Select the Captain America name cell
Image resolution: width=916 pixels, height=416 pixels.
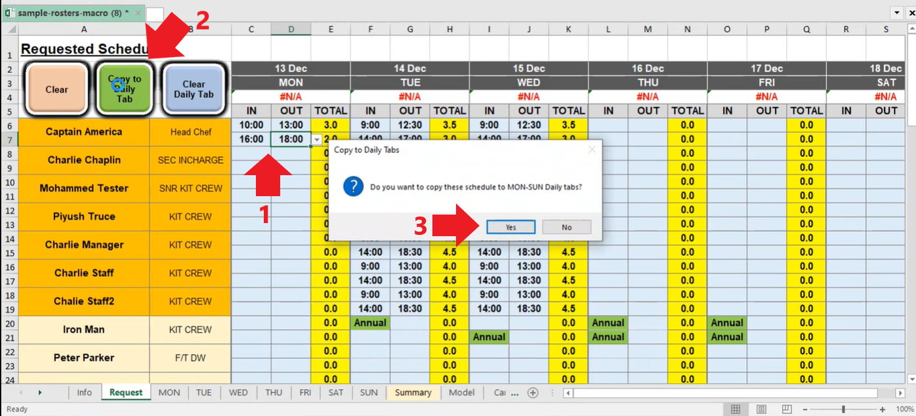coord(84,132)
